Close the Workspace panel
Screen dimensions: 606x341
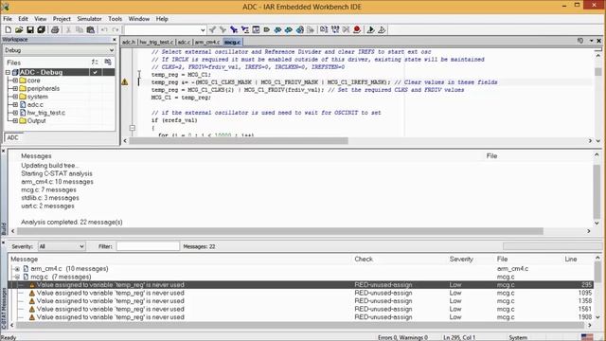click(x=115, y=40)
